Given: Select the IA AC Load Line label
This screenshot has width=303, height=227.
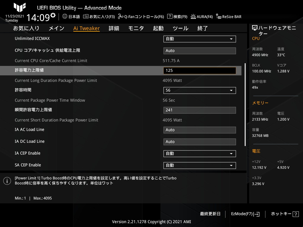Looking at the screenshot, I should [30, 129].
